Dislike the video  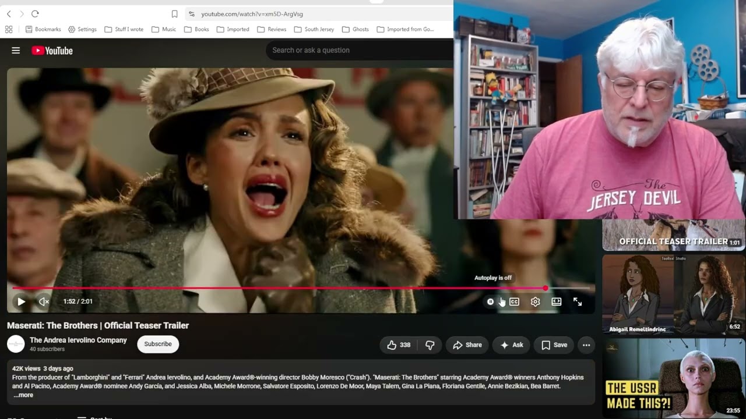point(430,345)
